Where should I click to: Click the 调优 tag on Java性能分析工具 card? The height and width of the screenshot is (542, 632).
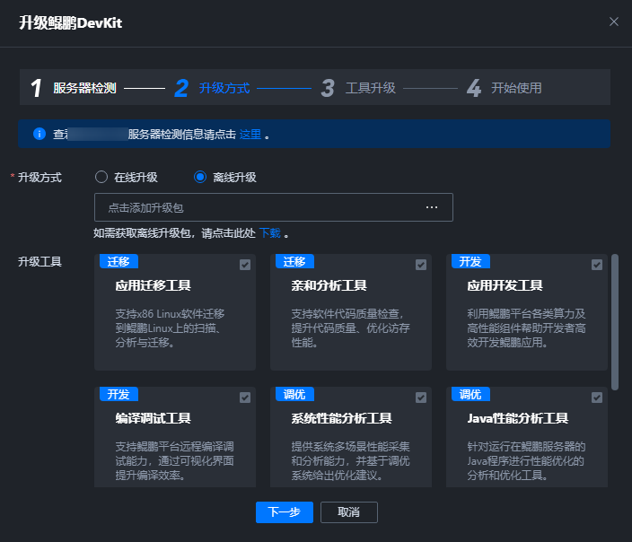(470, 394)
